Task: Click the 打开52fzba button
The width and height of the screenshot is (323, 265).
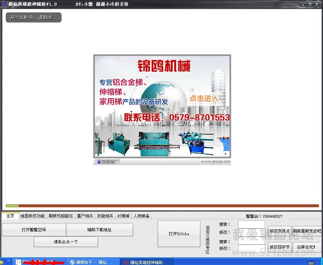Action: click(179, 234)
